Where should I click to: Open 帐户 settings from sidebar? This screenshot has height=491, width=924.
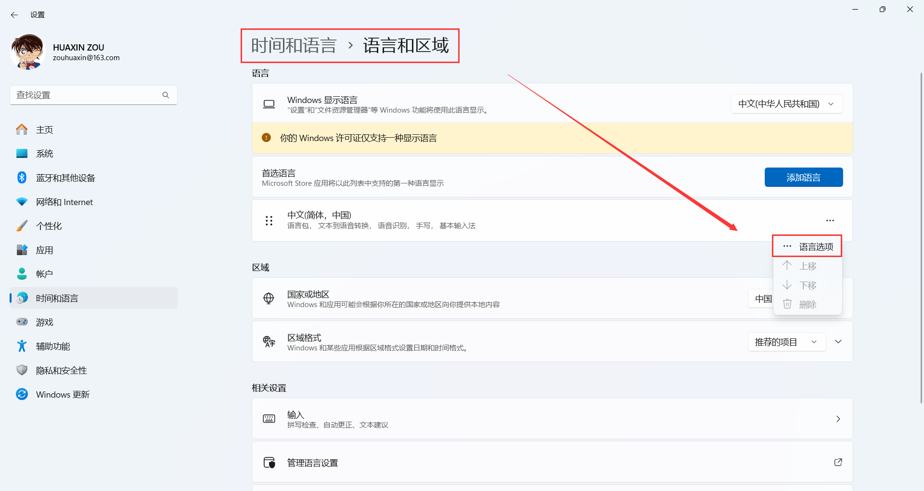(x=93, y=274)
